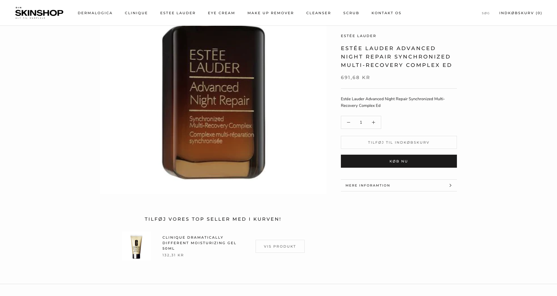Viewport: 557px width, 296px height.
Task: Decrease quantity with the minus icon
Action: pos(348,123)
